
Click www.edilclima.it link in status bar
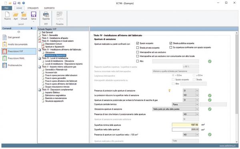point(228,146)
